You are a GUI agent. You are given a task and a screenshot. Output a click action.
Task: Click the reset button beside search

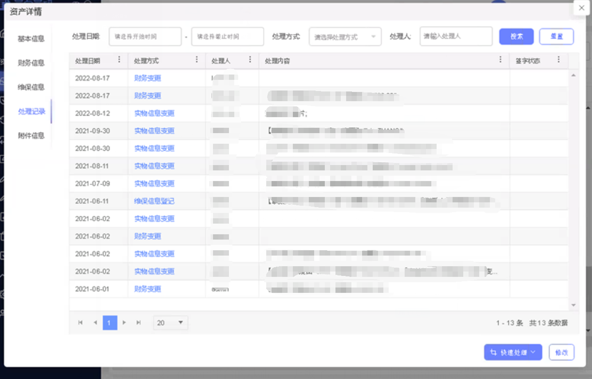click(x=556, y=37)
